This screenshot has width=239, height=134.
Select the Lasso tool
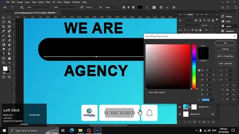pos(3,22)
